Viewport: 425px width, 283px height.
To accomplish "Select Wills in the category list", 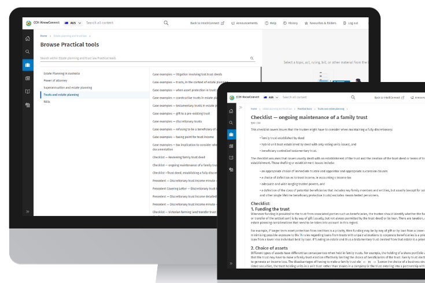I will click(x=47, y=101).
